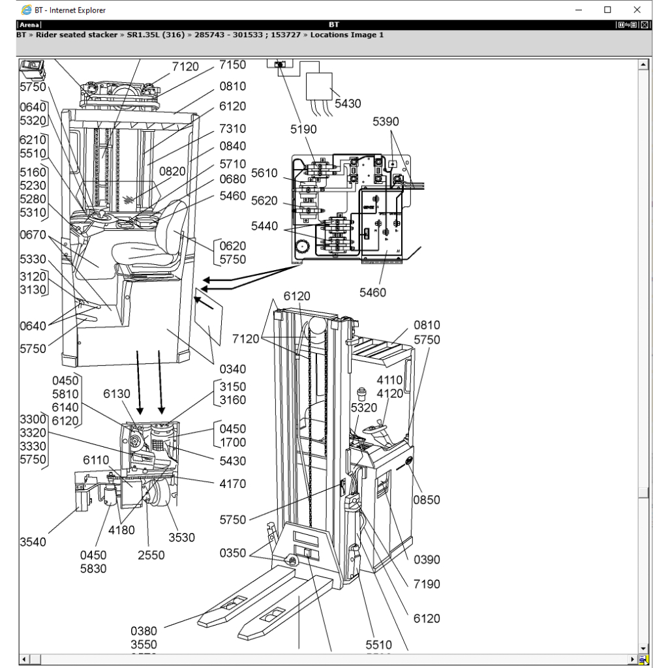
Task: Select the 0380 fork part callout
Action: tap(144, 631)
